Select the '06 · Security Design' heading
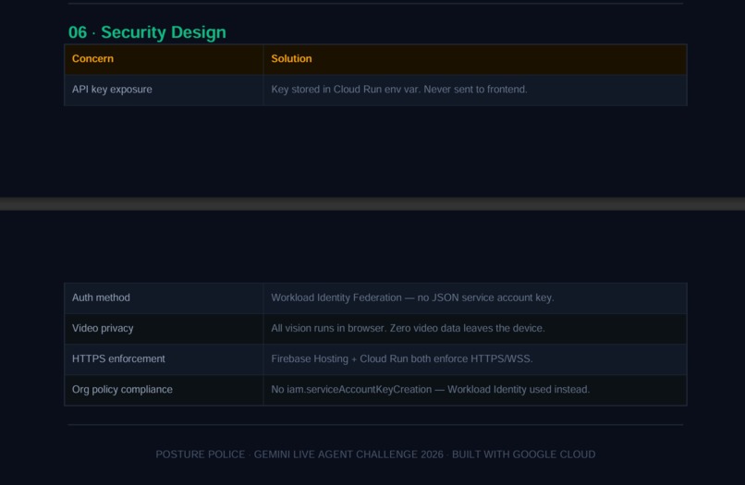This screenshot has height=485, width=745. [147, 32]
